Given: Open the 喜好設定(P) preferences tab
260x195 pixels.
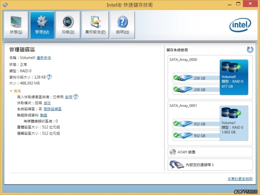Looking at the screenshot, I should coord(95,25).
